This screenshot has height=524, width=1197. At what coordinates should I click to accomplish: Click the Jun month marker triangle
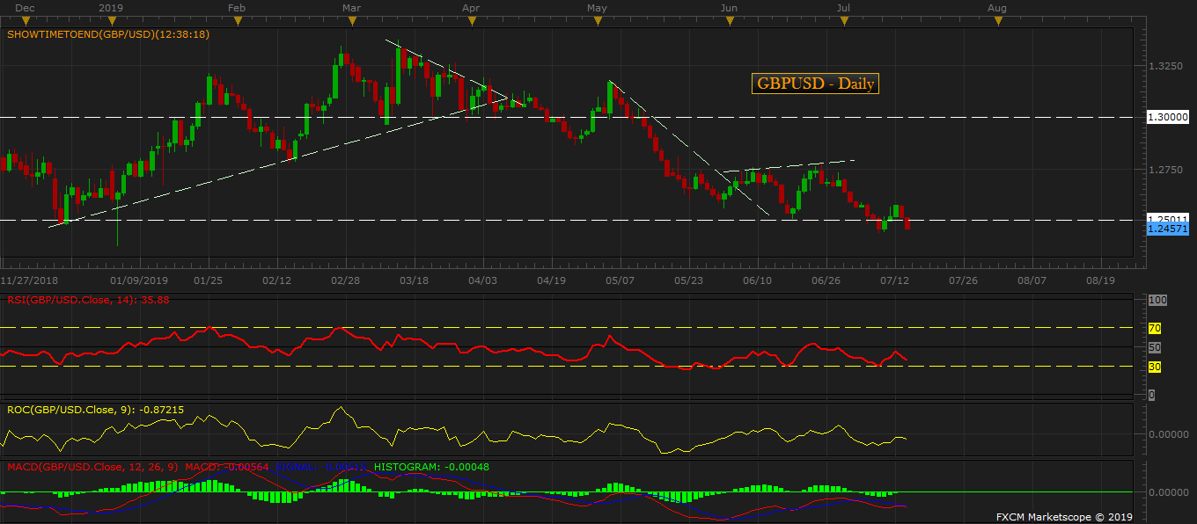(x=729, y=20)
